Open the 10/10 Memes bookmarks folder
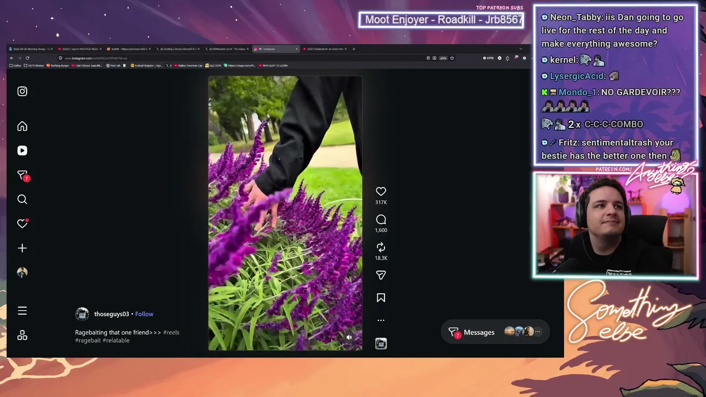The width and height of the screenshot is (706, 397). [34, 66]
